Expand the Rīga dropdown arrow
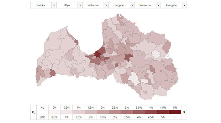Viewport: 221px width, 123px height. pyautogui.click(x=80, y=5)
